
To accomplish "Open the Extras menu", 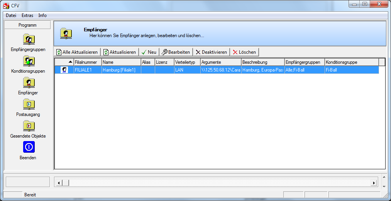I will click(x=27, y=15).
